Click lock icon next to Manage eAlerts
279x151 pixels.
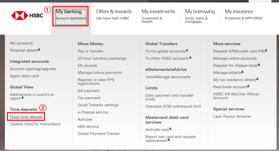click(x=243, y=72)
